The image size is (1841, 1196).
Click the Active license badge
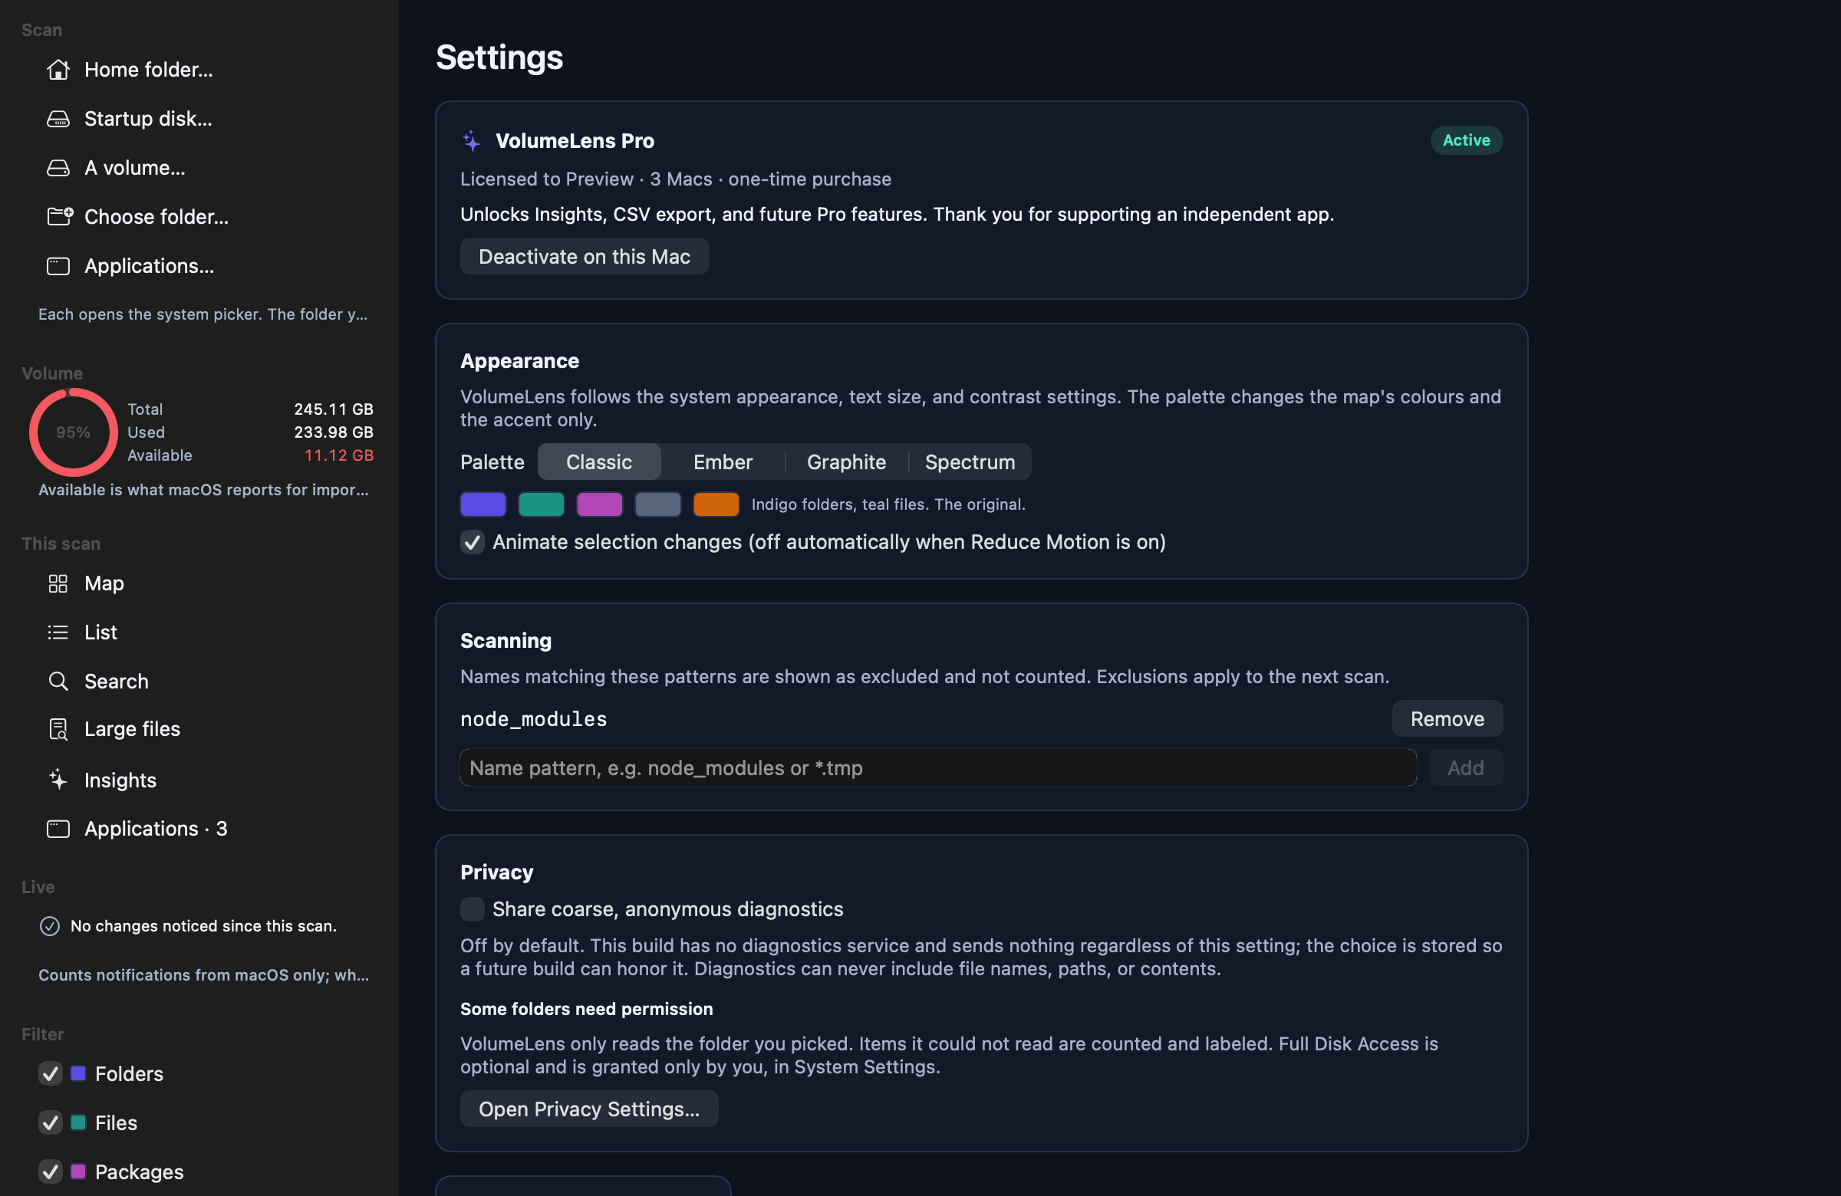pyautogui.click(x=1467, y=141)
